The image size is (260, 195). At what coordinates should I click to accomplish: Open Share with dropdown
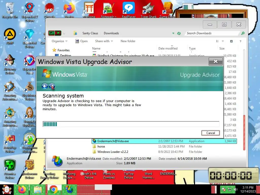[x=104, y=41]
